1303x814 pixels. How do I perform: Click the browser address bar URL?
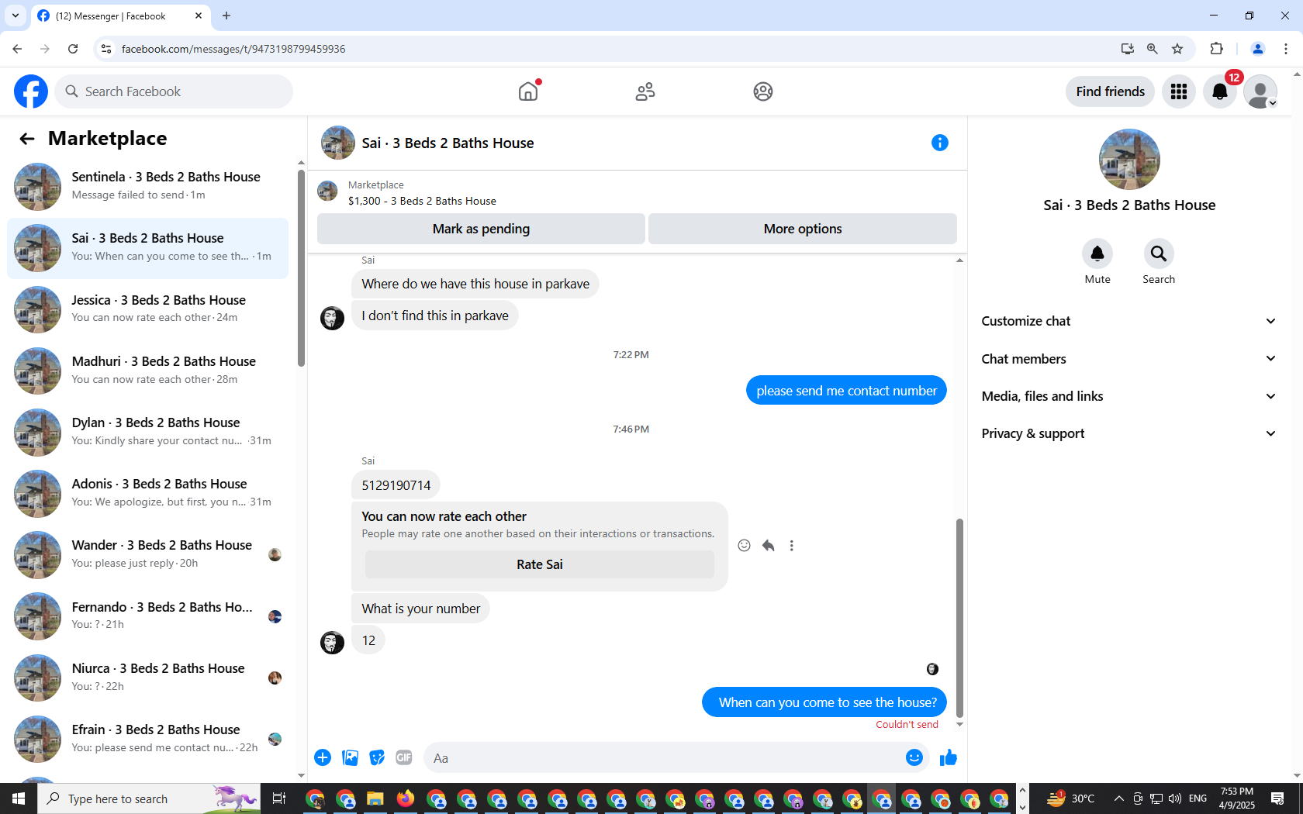pos(233,49)
